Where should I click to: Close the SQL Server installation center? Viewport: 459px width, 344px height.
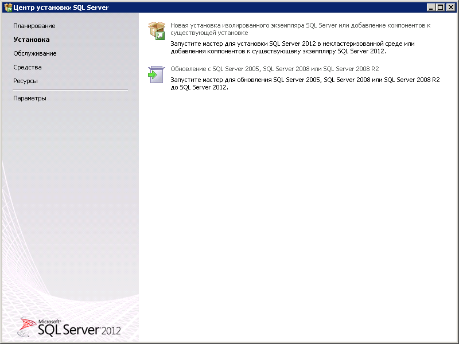pos(452,7)
